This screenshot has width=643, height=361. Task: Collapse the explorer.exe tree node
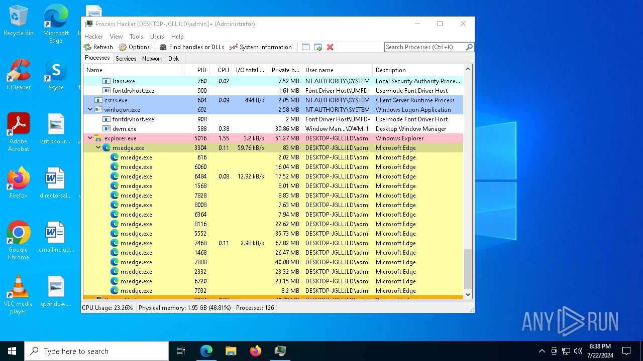(x=90, y=138)
